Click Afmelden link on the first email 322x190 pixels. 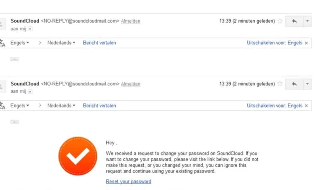[130, 21]
